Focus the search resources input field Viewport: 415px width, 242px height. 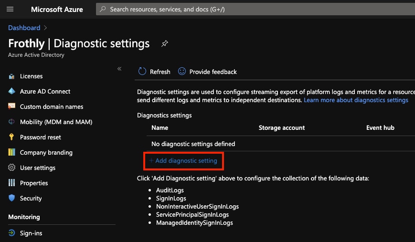(x=255, y=9)
